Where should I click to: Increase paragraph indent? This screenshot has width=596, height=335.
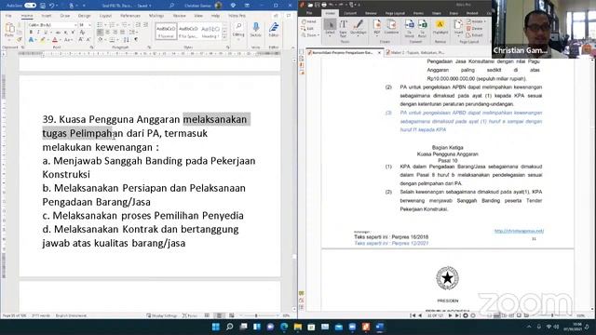coord(145,25)
